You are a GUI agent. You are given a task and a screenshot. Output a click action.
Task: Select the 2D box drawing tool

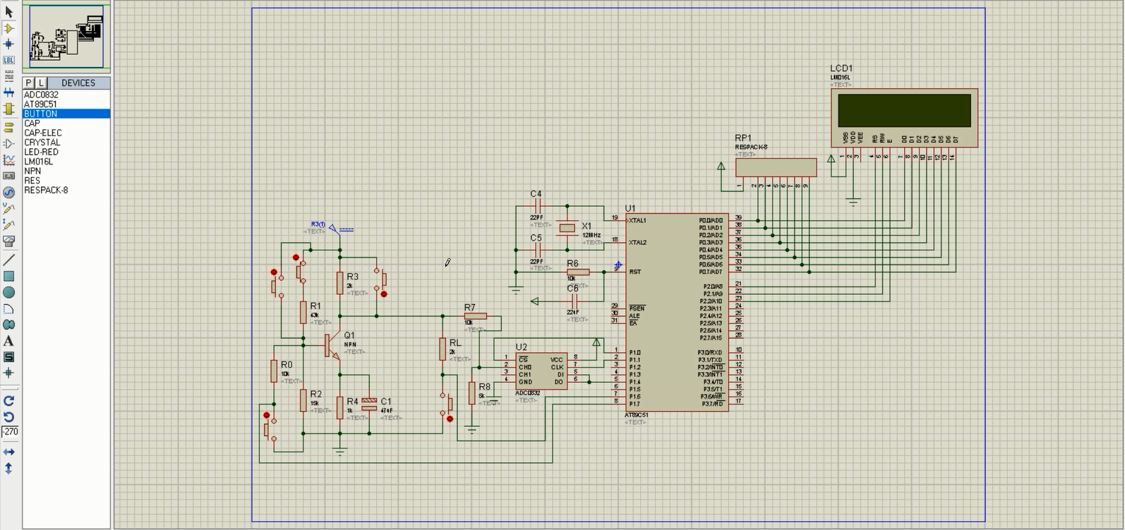[x=9, y=276]
